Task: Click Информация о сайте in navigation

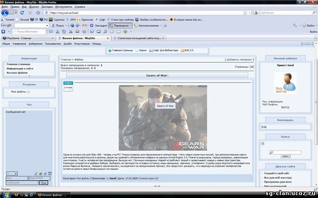Action: click(x=20, y=68)
